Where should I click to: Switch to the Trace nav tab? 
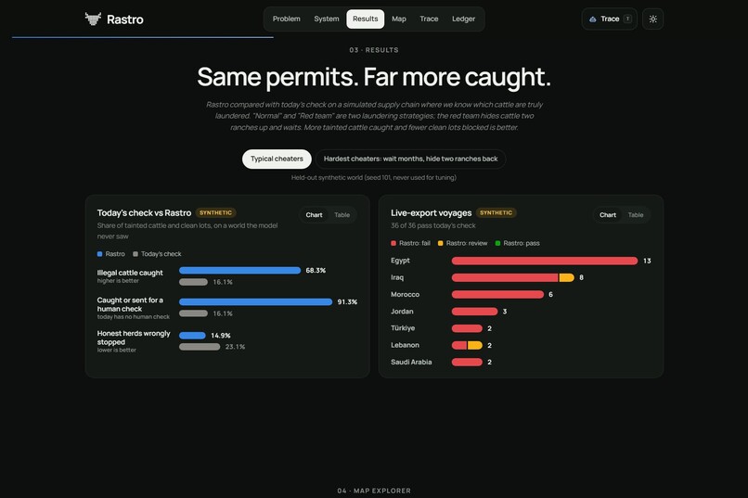(x=429, y=19)
